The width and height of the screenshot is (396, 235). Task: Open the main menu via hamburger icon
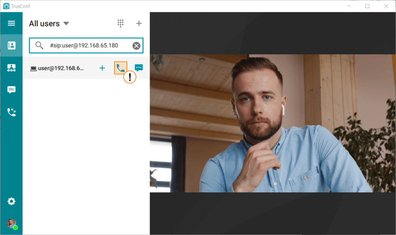(11, 23)
